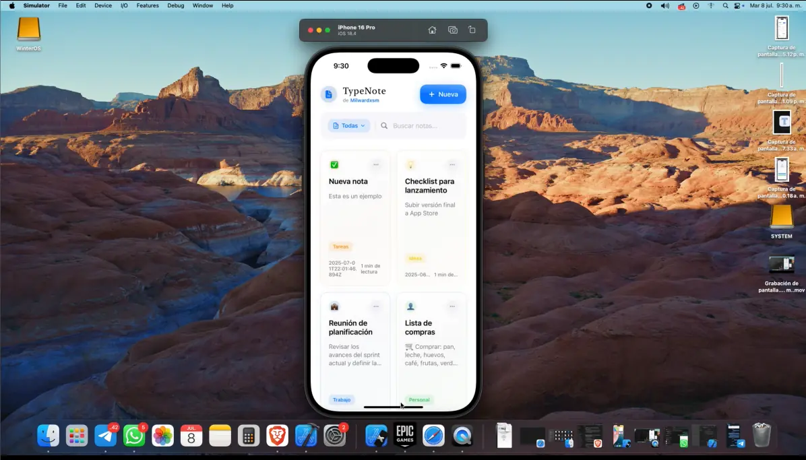The image size is (806, 460).
Task: Open the Device menu
Action: [103, 5]
